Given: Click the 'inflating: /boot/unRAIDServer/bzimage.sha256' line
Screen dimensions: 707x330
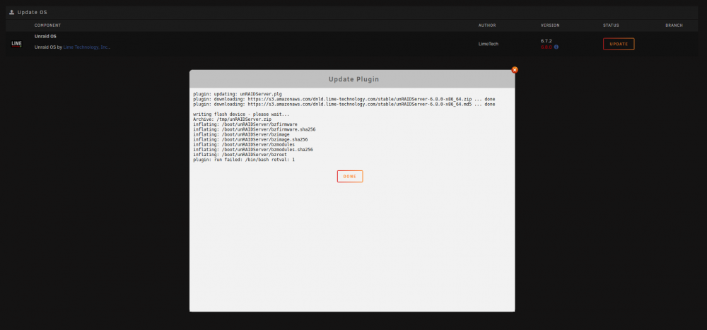Looking at the screenshot, I should [x=250, y=139].
